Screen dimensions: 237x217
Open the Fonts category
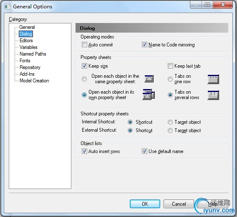click(x=25, y=61)
